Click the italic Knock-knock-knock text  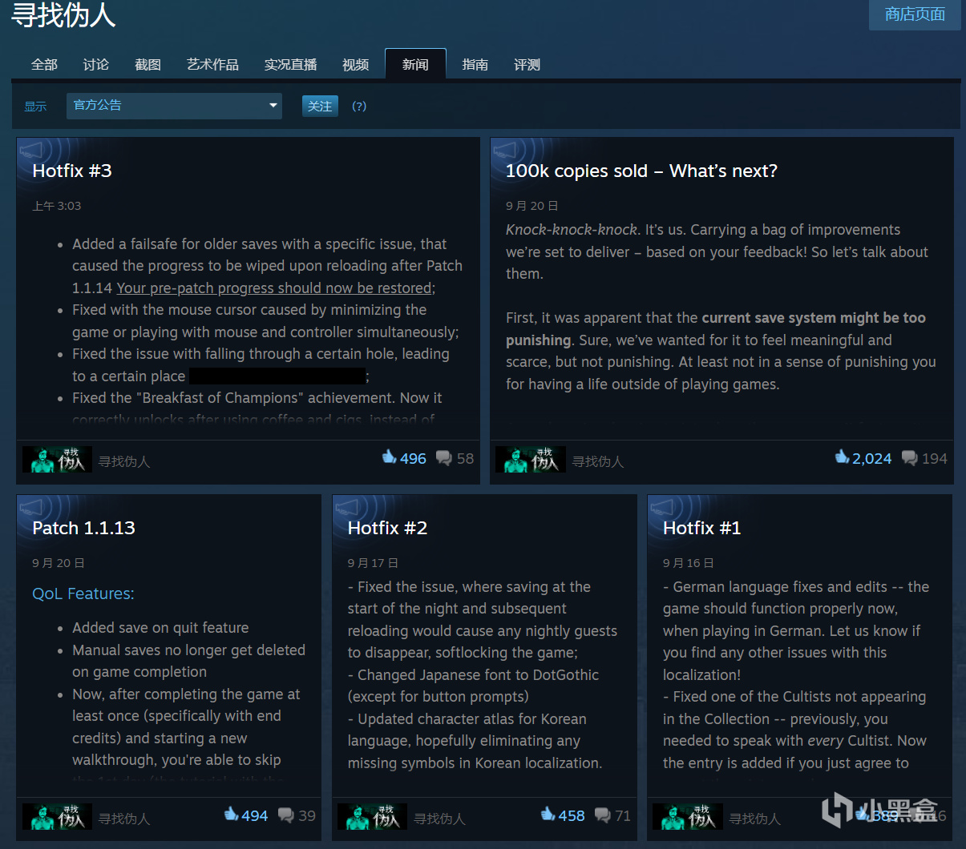tap(572, 230)
